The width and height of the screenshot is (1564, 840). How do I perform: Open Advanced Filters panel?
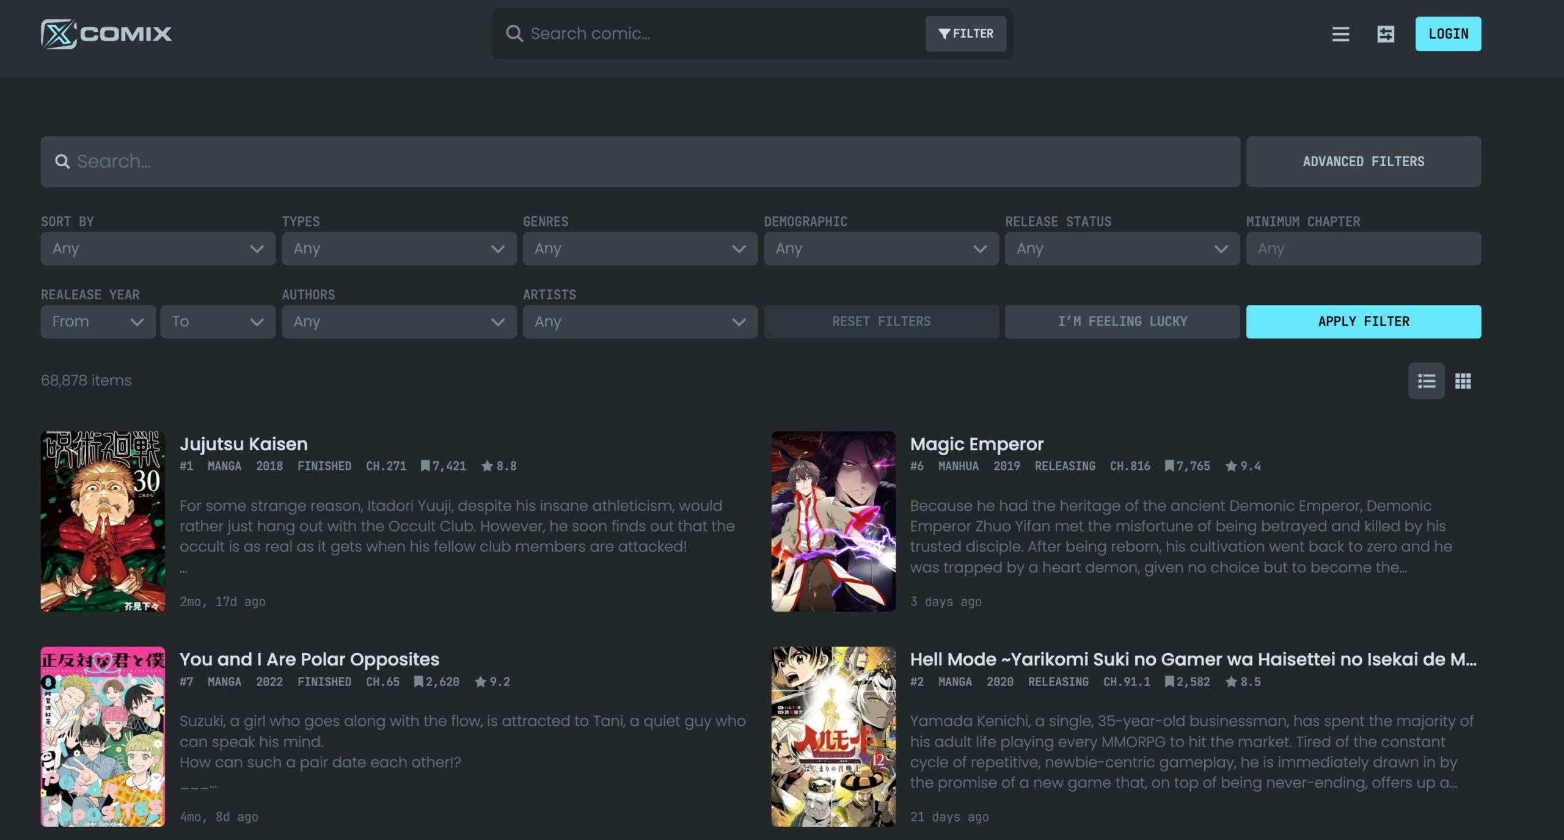pos(1363,162)
